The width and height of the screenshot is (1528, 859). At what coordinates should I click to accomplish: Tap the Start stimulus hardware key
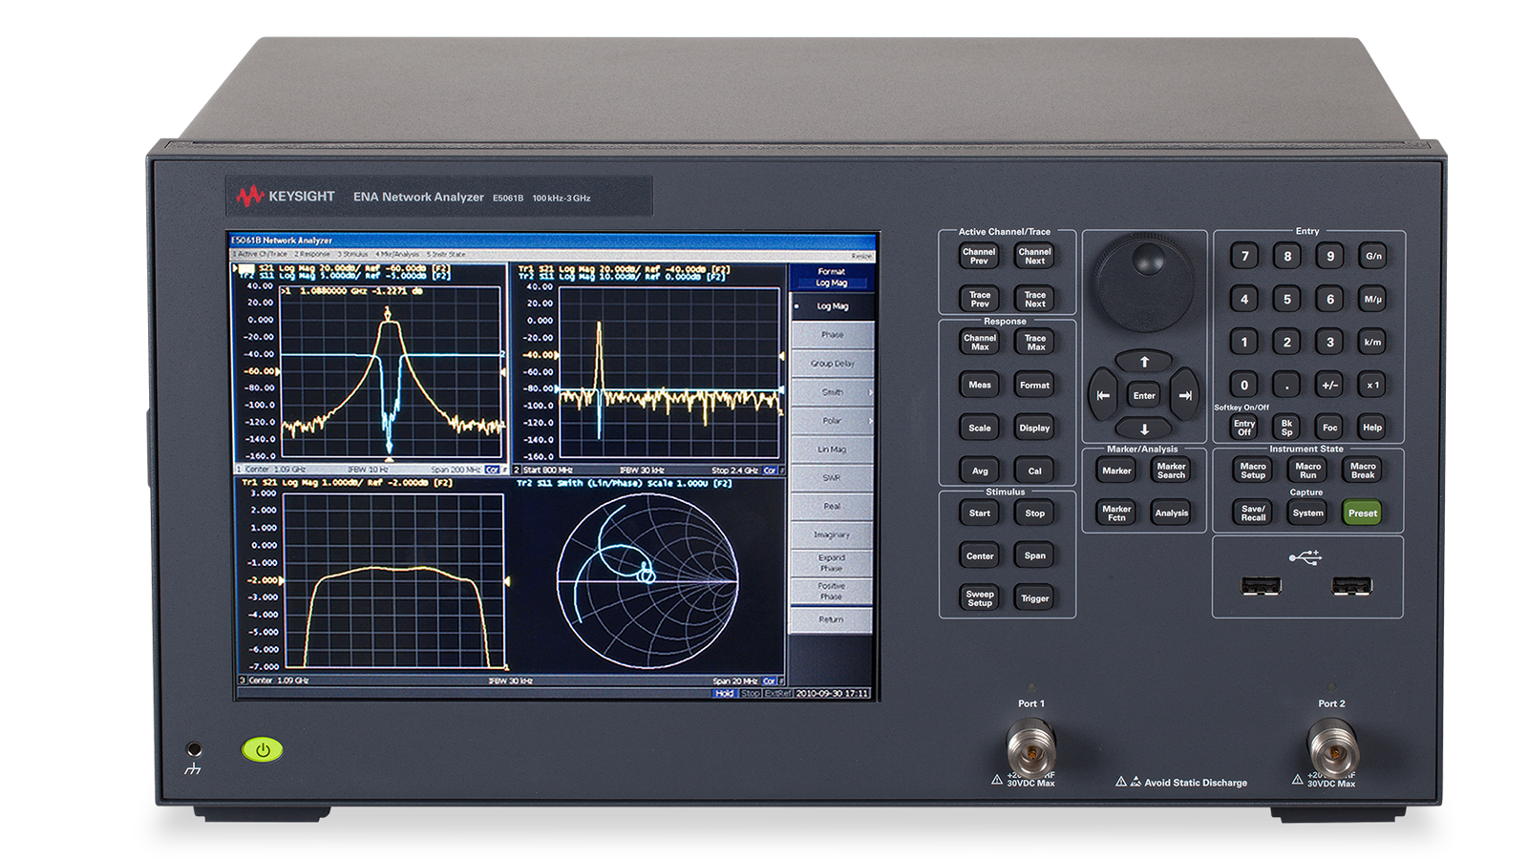point(979,513)
